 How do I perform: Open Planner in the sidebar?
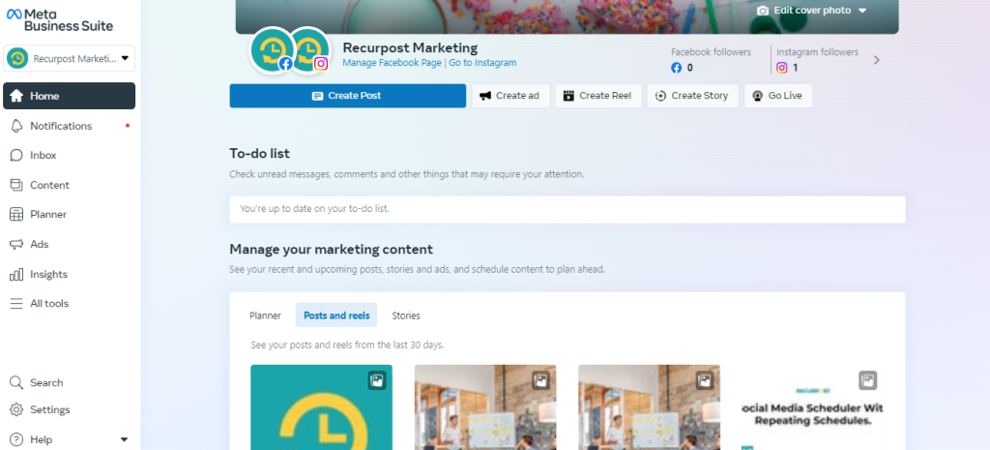[x=69, y=214]
